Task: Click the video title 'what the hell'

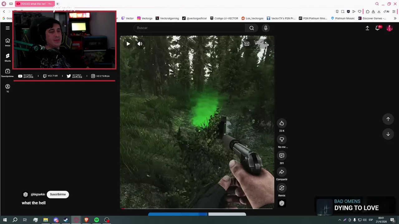Action: [34, 203]
